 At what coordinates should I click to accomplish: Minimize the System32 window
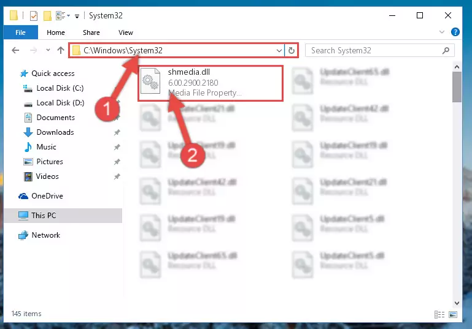(392, 15)
